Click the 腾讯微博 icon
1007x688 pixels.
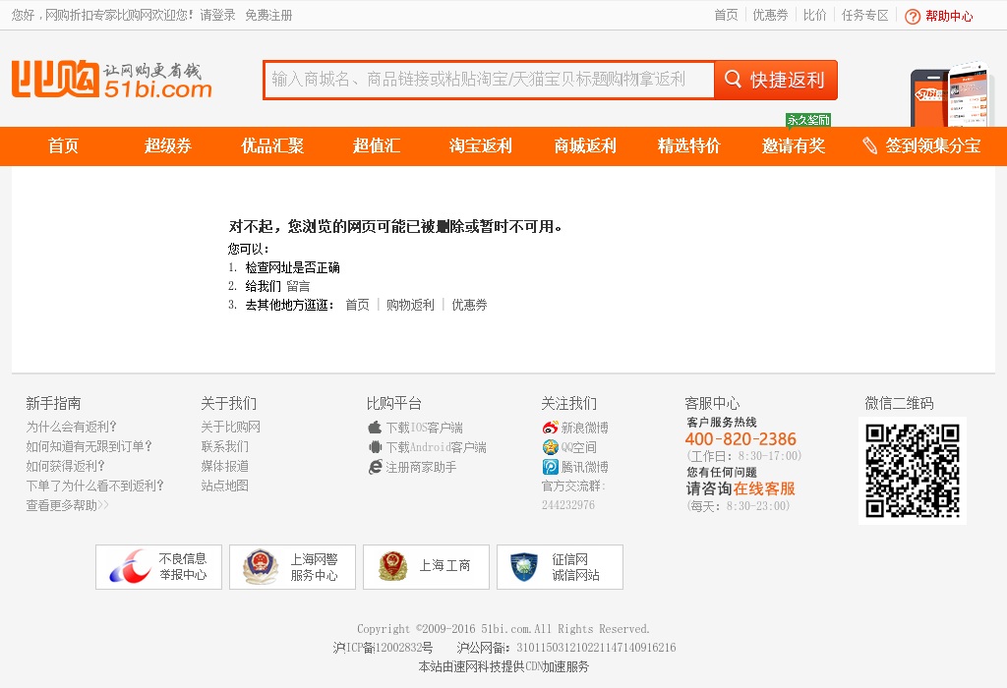[551, 467]
